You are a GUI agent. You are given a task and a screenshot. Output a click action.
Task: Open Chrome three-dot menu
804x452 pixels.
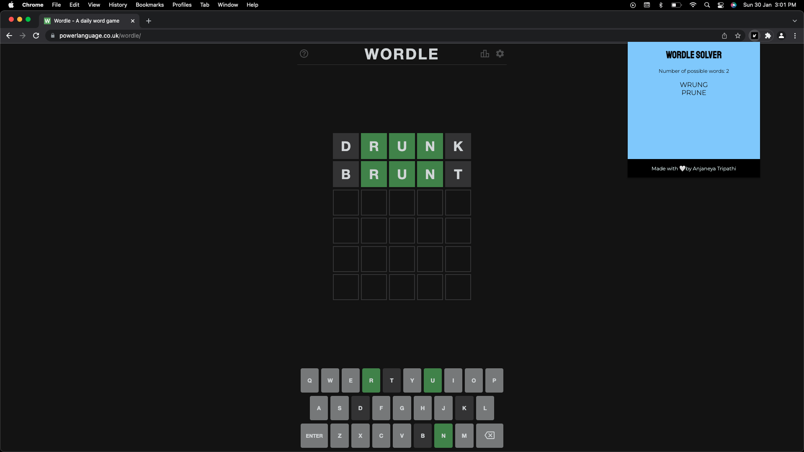tap(795, 36)
